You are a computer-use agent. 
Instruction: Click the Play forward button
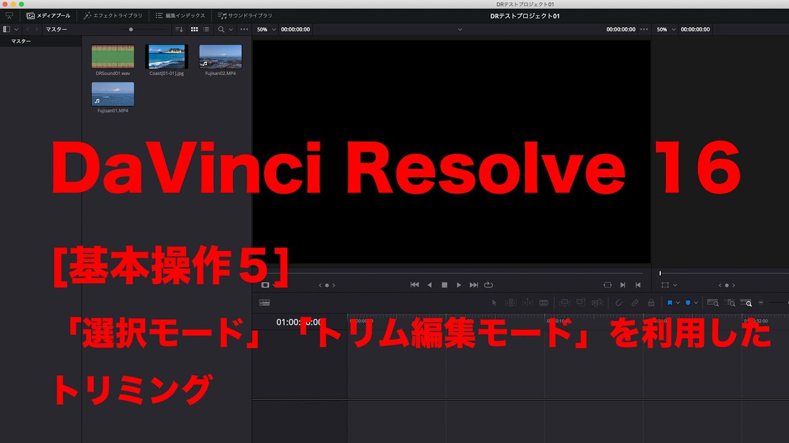click(459, 285)
